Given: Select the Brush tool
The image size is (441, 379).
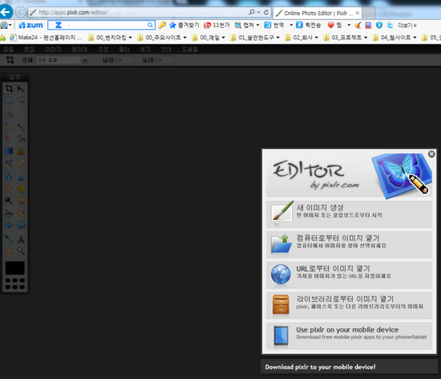Looking at the screenshot, I should (21, 127).
